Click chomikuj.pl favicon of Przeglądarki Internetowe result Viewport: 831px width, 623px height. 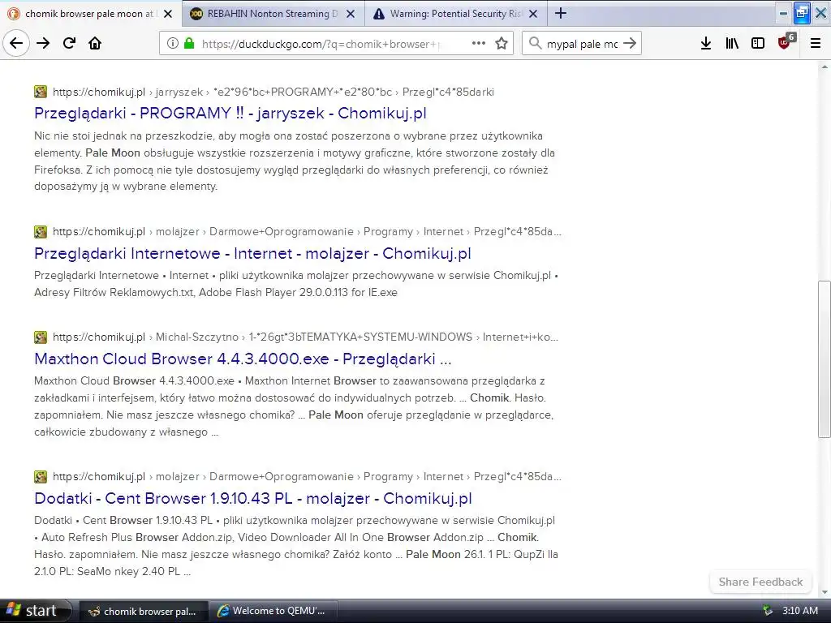click(41, 231)
